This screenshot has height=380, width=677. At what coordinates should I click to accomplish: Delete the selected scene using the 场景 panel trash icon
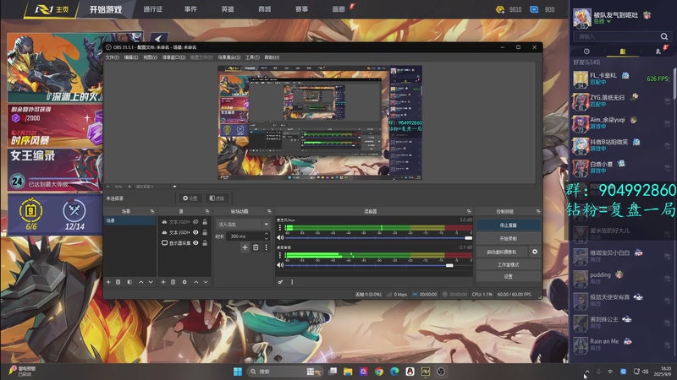pos(118,282)
